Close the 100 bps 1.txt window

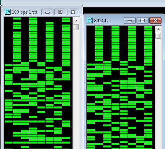coord(73,12)
